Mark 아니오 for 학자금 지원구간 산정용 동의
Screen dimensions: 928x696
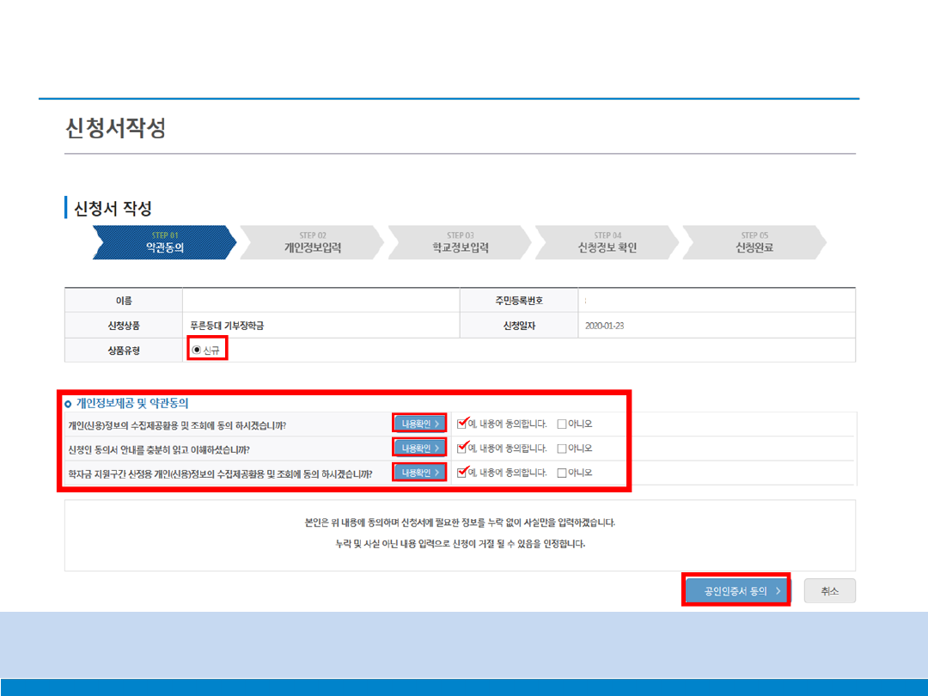[562, 473]
